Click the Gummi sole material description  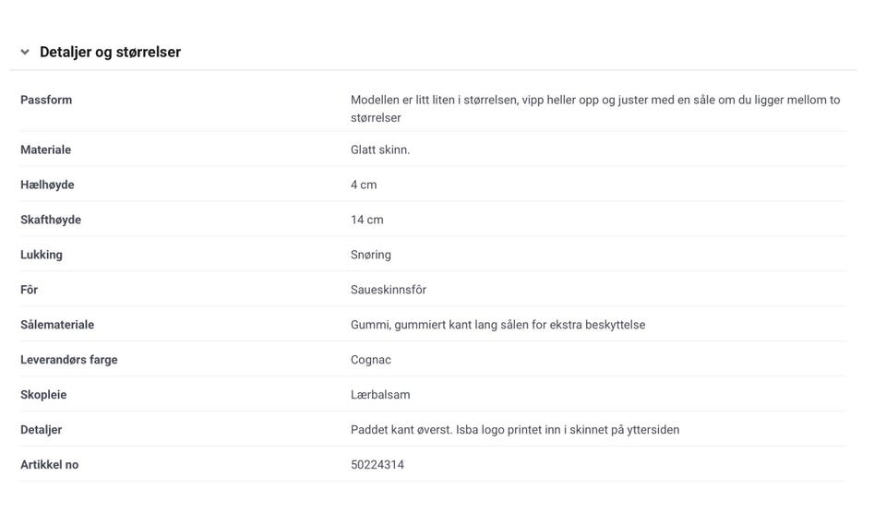497,325
